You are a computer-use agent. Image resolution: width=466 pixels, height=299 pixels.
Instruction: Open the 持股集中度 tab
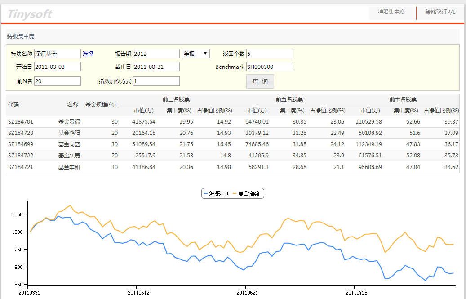(x=391, y=12)
